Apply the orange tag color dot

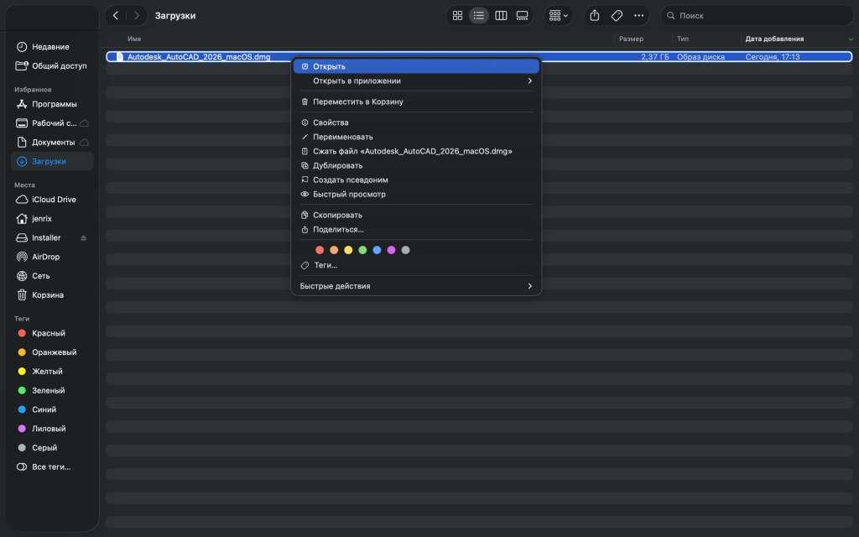(334, 250)
